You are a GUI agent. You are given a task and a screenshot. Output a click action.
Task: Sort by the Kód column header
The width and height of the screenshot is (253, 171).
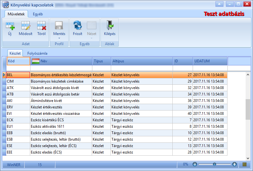tap(18, 61)
